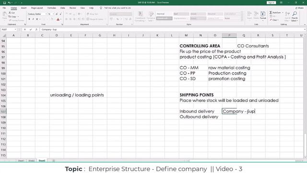307x173 pixels.
Task: Open the font color dropdown arrow
Action: (x=61, y=19)
